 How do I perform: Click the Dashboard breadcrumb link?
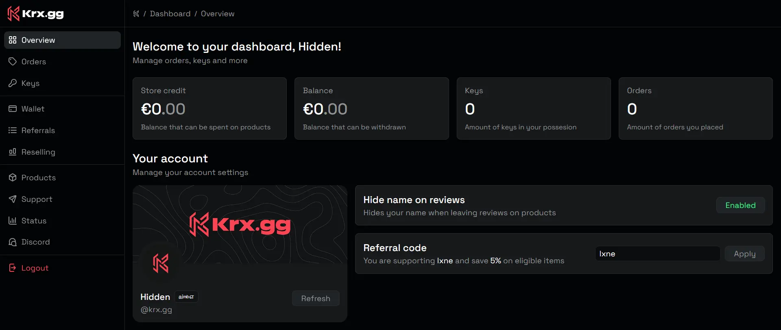(x=170, y=14)
